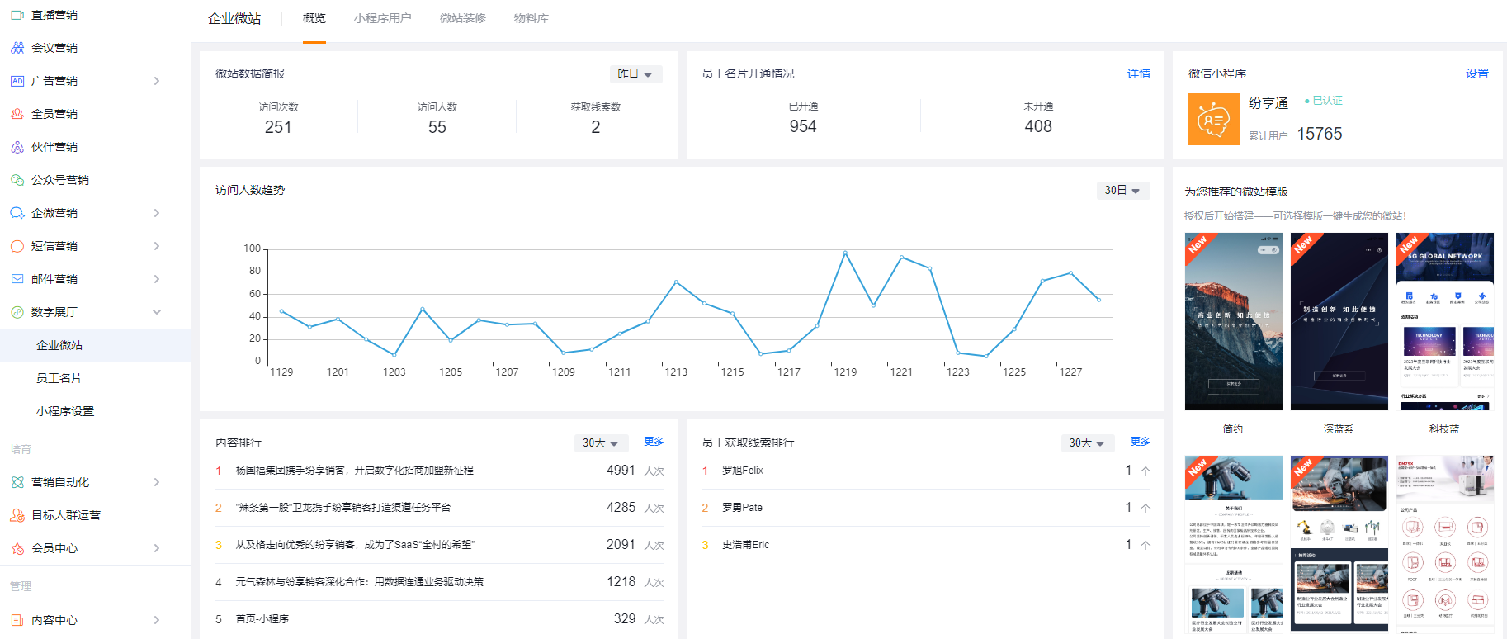
Task: Click content row 从及格走向优秀的纷享销客
Action: point(439,545)
